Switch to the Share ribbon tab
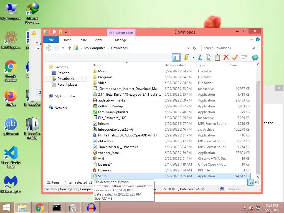The width and height of the screenshot is (284, 213). coord(83,40)
